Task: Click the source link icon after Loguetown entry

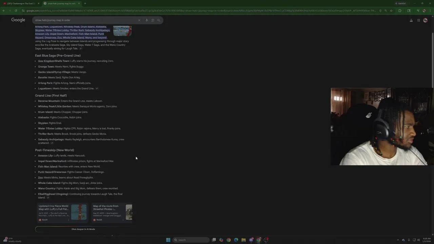Action: [97, 88]
